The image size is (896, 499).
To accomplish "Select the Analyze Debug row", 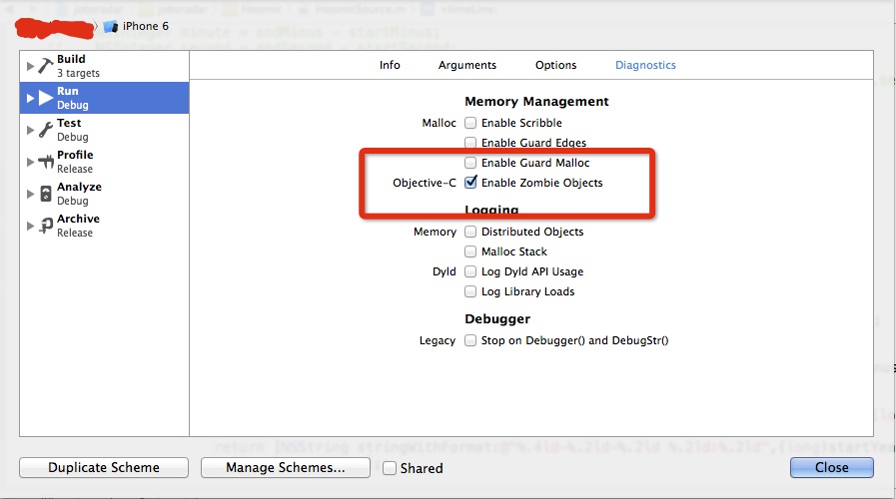I will pyautogui.click(x=105, y=194).
